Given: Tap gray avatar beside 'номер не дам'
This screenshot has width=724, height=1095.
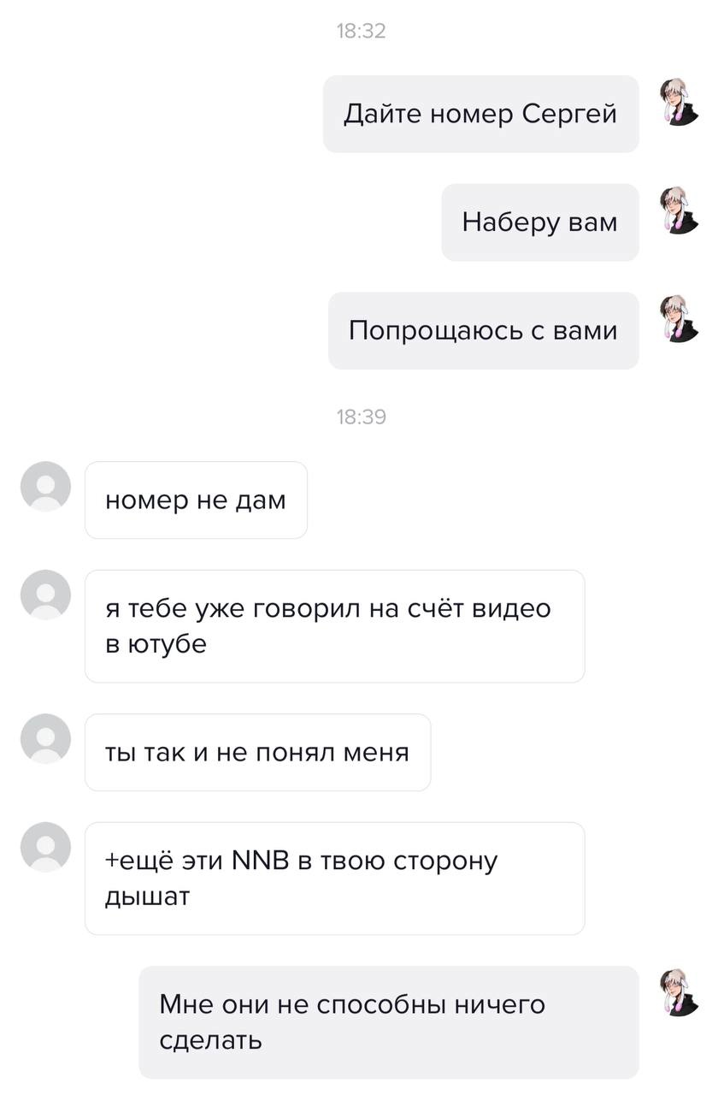Looking at the screenshot, I should pos(45,487).
